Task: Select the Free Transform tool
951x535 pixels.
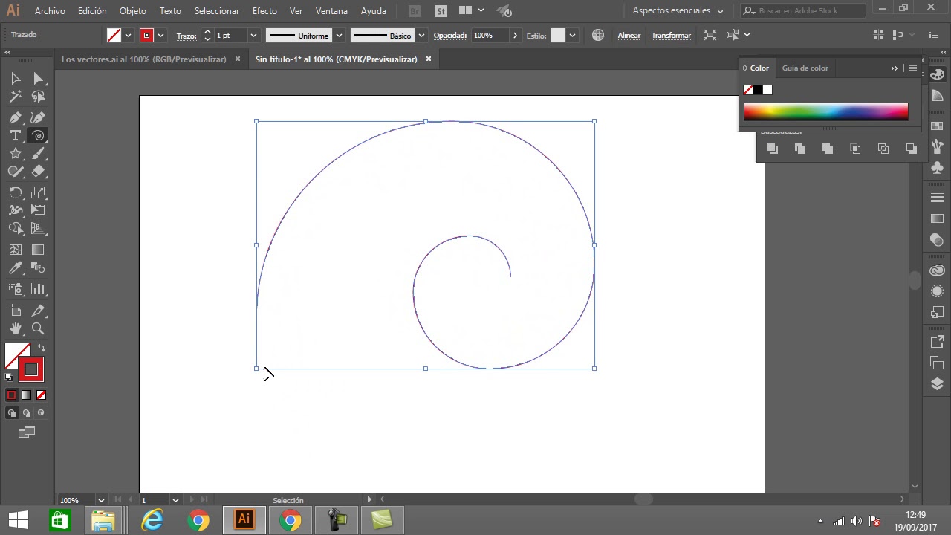Action: (38, 211)
